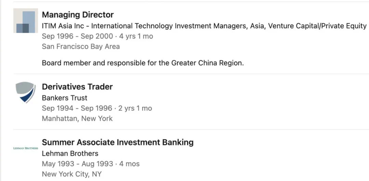Open the Summer Associate Investment Banking title

[x=118, y=142]
